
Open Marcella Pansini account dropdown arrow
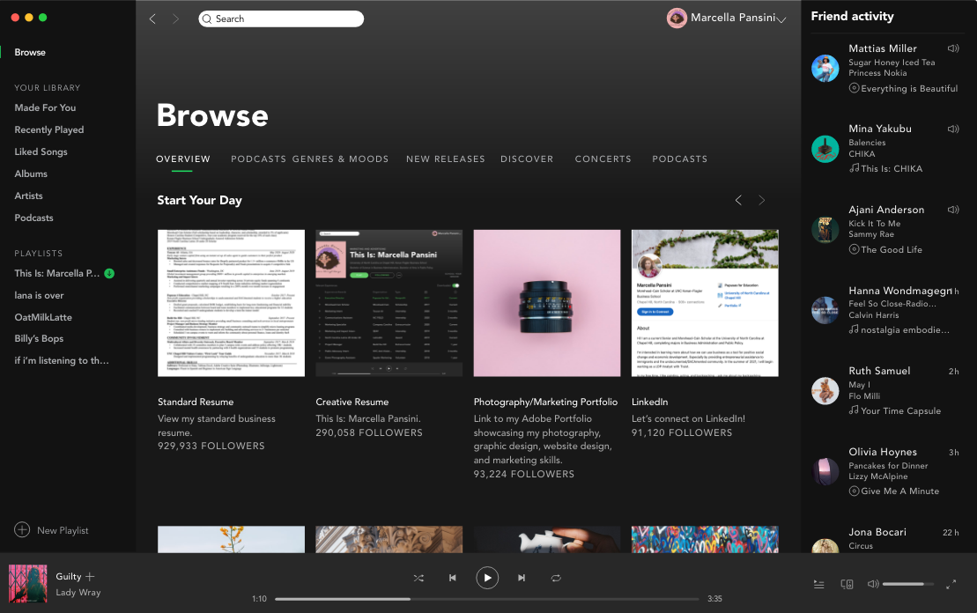(781, 19)
